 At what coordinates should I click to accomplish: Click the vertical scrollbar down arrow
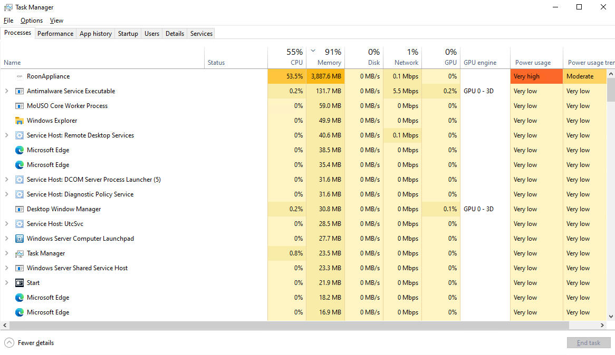[x=611, y=317]
